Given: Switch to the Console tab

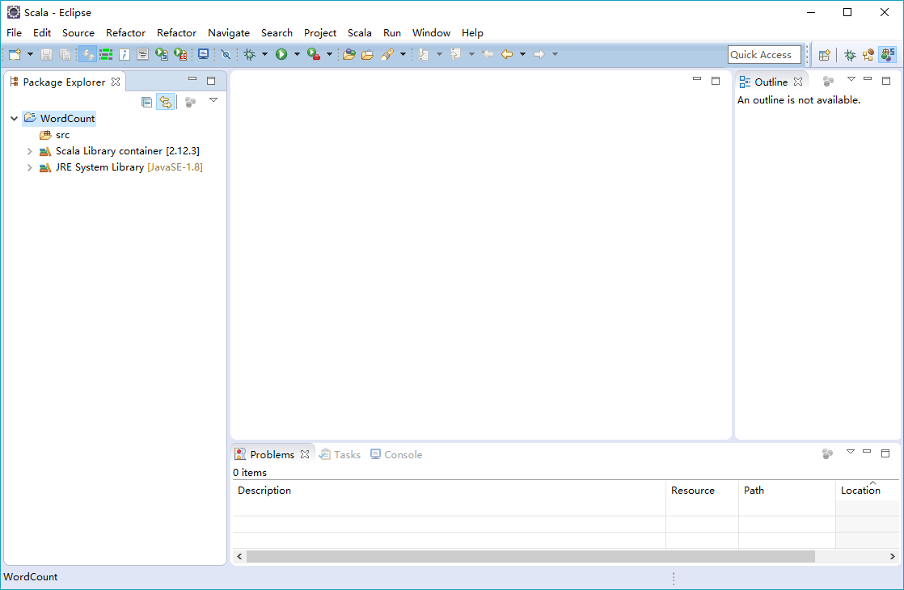Looking at the screenshot, I should [x=396, y=454].
